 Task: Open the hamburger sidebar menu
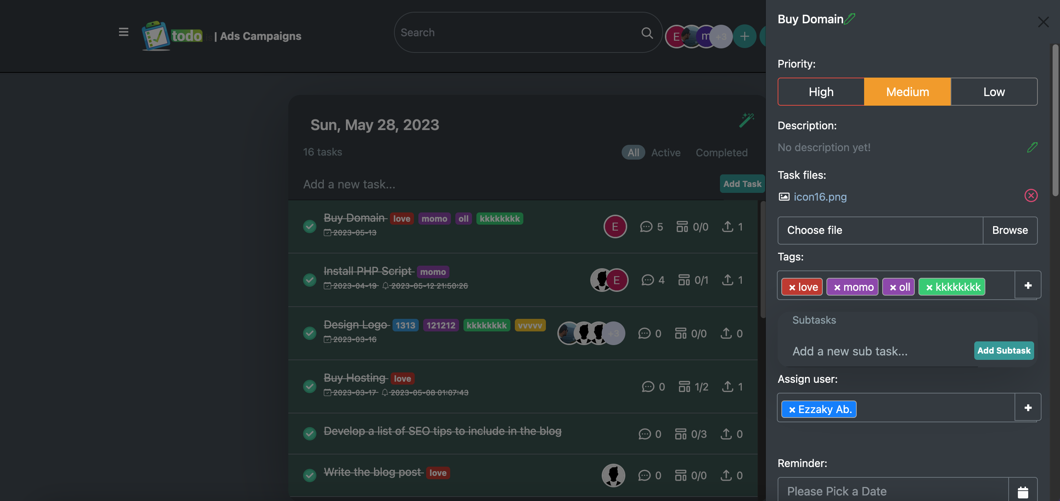point(123,32)
